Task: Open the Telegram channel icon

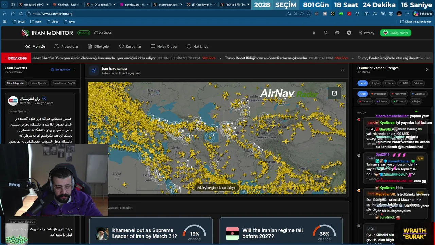Action: coord(349,33)
